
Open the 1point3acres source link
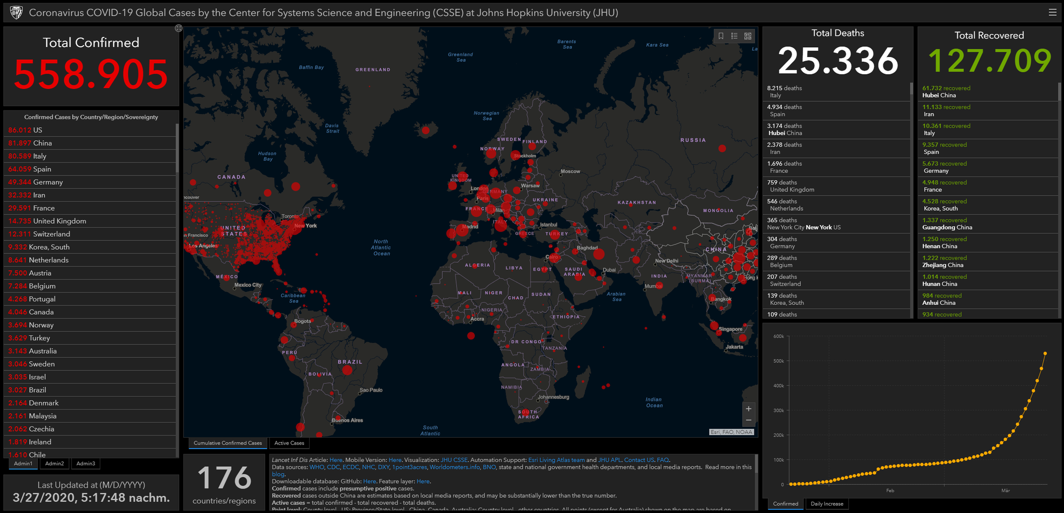tap(409, 467)
